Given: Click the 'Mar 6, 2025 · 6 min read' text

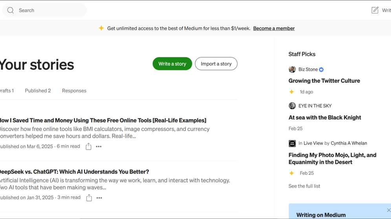Looking at the screenshot, I should pos(53,147).
